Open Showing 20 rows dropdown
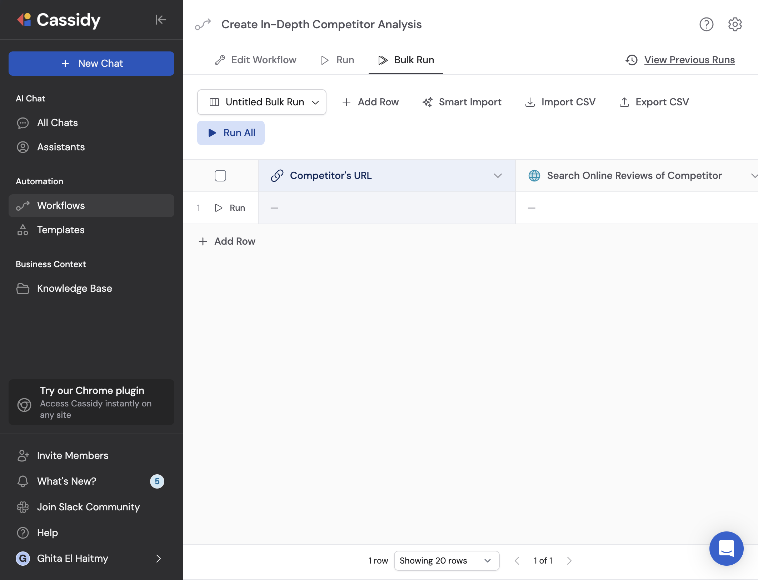Viewport: 758px width, 580px height. (x=447, y=560)
